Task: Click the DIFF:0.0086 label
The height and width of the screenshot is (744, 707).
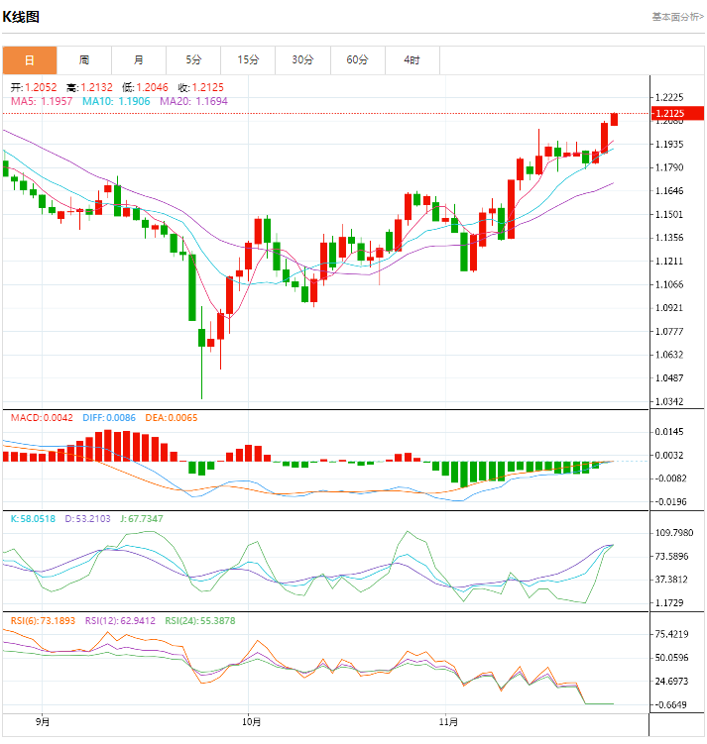Action: [109, 418]
